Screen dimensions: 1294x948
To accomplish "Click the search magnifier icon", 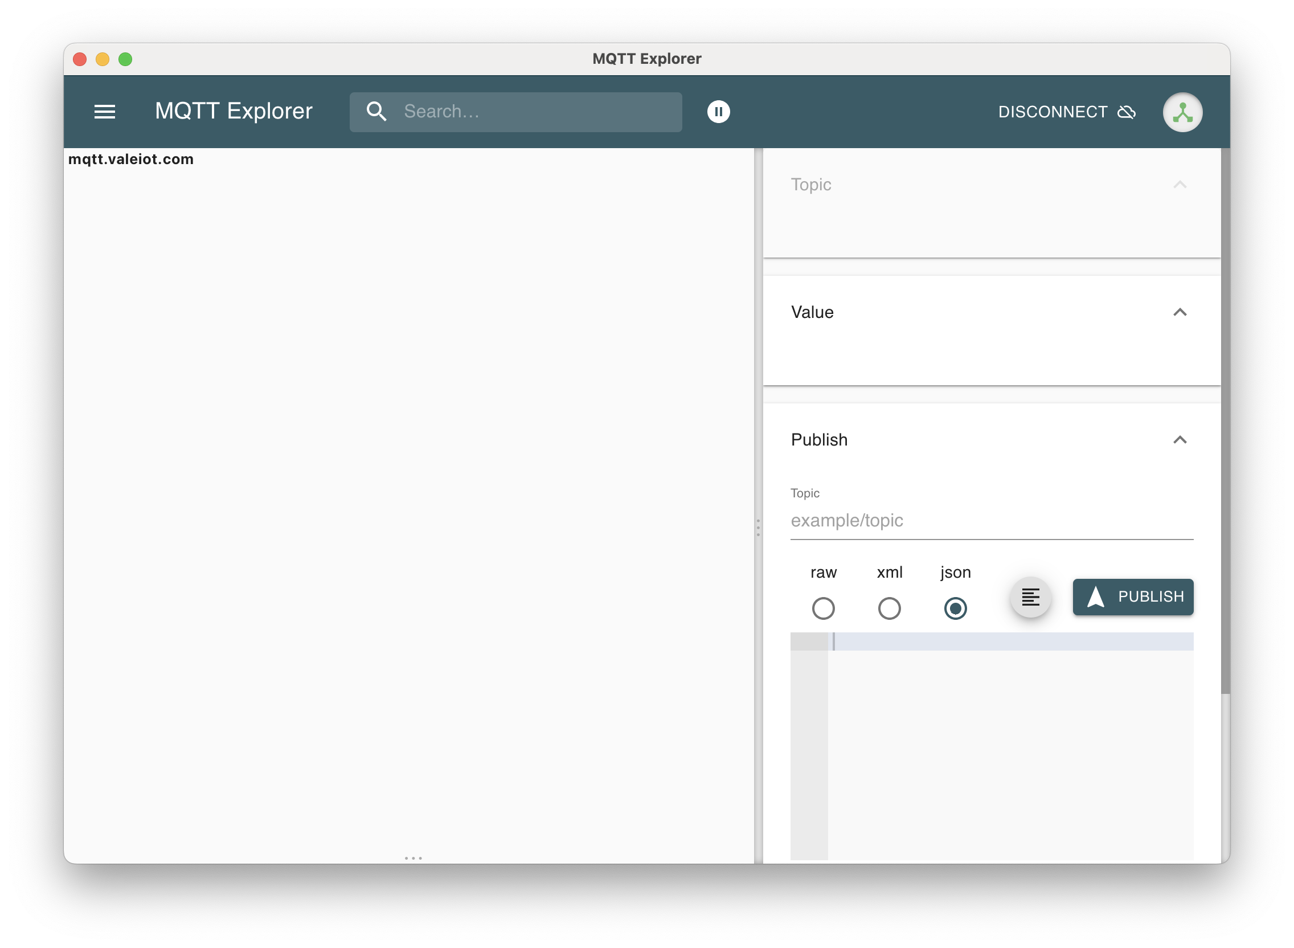I will (377, 111).
